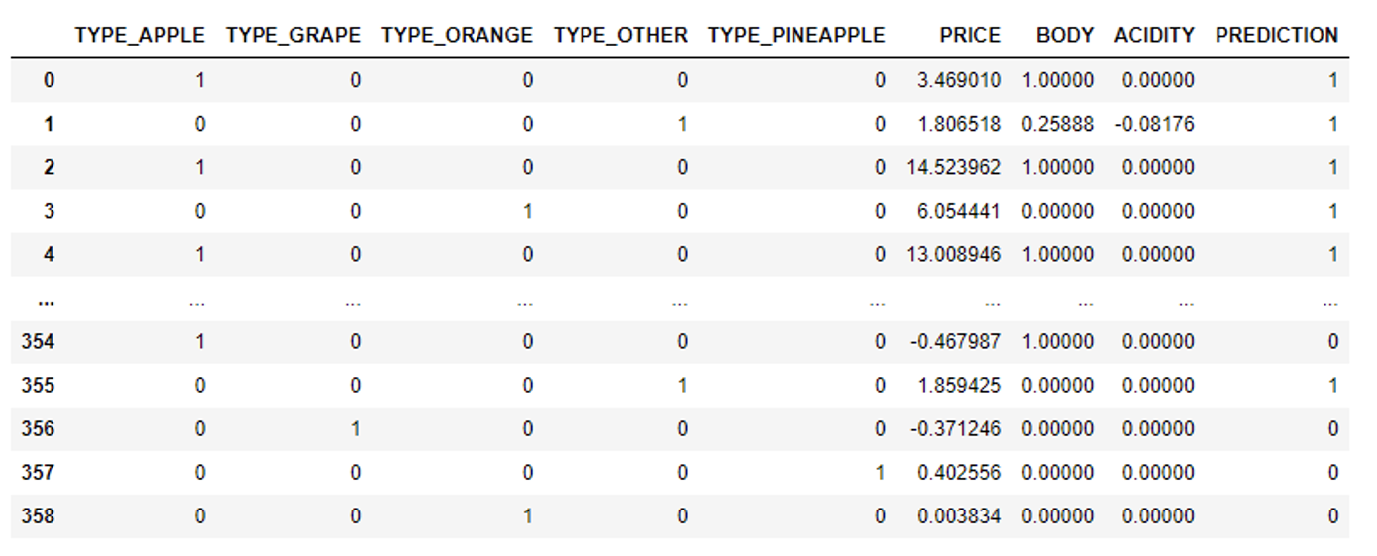
Task: Click the TYPE_APPLE column header
Action: click(x=140, y=35)
